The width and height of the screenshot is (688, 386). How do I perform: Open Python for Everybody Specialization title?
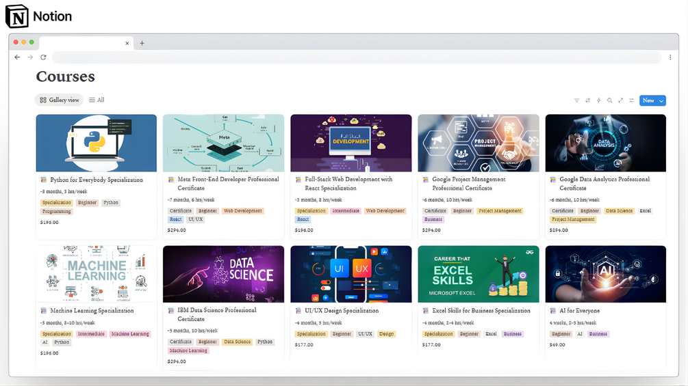[x=97, y=180]
